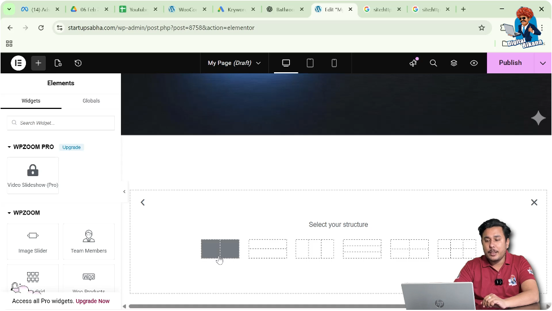Switch to the Bathroom ChatGPT tab
The height and width of the screenshot is (311, 552).
pos(284,10)
